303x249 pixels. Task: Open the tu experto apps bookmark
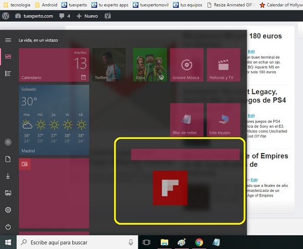(x=110, y=5)
